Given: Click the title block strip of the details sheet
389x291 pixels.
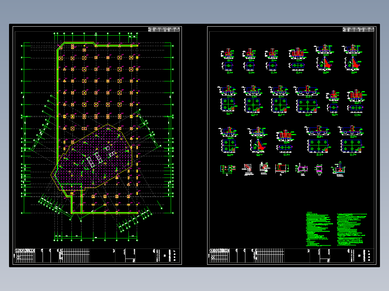Looking at the screenshot, I should coord(292,256).
